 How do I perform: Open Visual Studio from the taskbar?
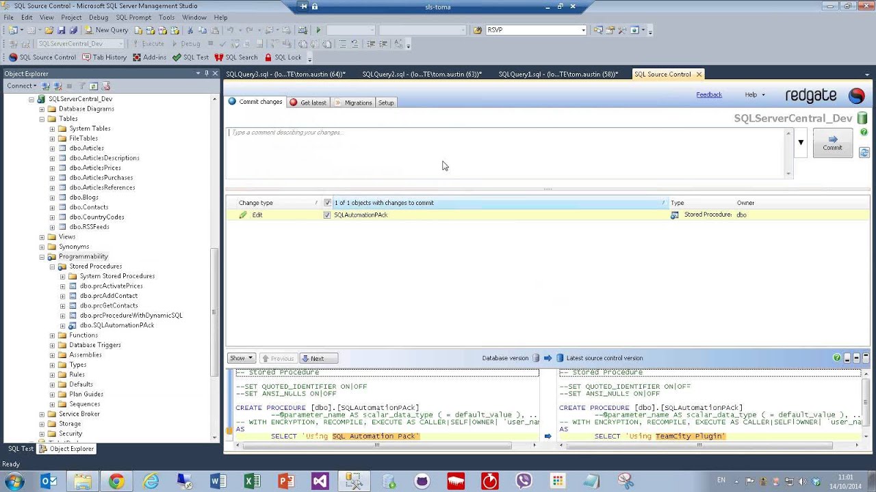click(320, 481)
